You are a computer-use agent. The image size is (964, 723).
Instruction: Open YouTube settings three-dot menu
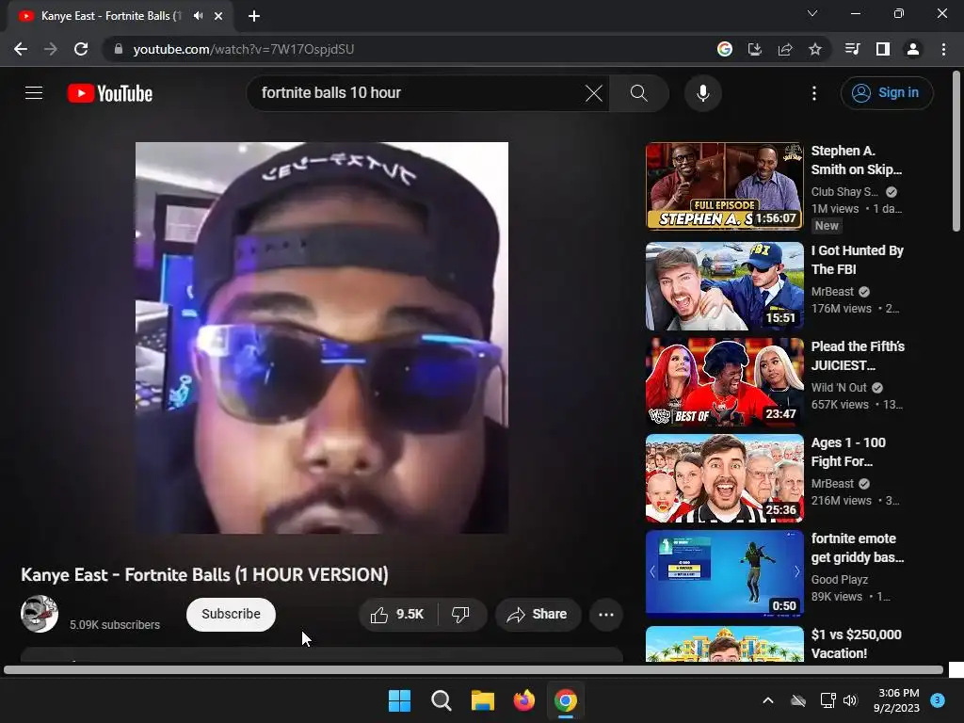click(814, 93)
